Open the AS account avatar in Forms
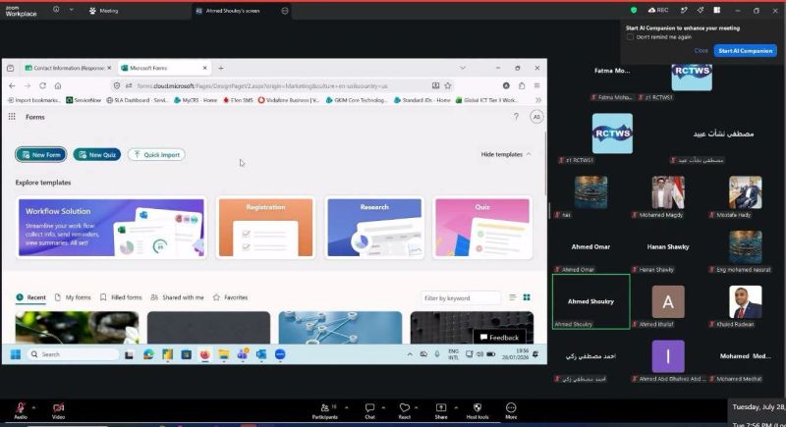Image resolution: width=786 pixels, height=427 pixels. [x=536, y=117]
